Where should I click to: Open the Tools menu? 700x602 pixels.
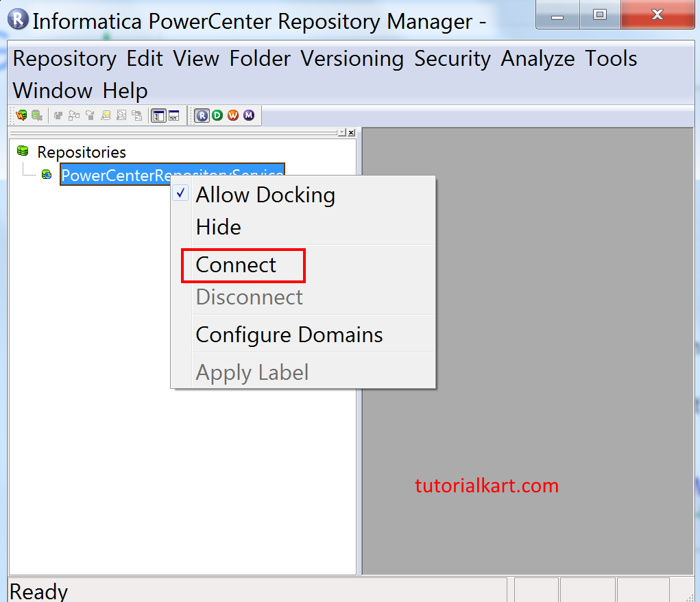(611, 59)
